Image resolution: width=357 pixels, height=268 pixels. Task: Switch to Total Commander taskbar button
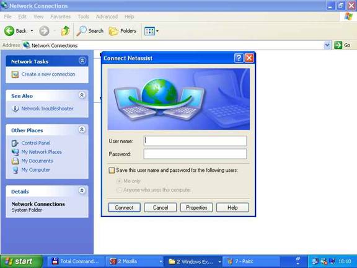coord(76,262)
